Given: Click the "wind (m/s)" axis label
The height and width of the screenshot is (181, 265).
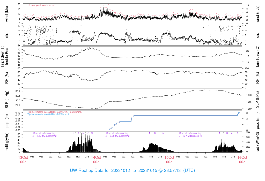Looking at the screenshot, I should [x=257, y=14].
